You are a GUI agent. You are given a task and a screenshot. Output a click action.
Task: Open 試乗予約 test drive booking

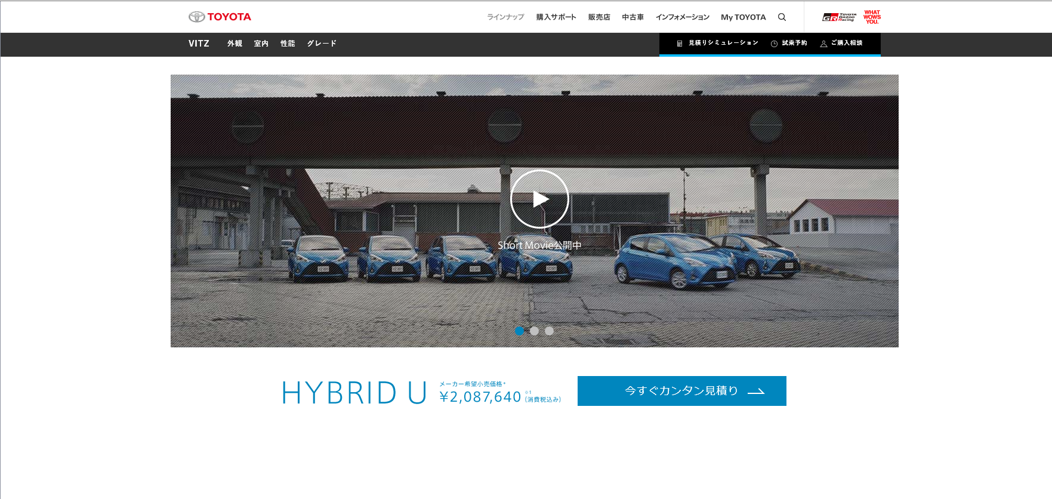click(x=794, y=43)
